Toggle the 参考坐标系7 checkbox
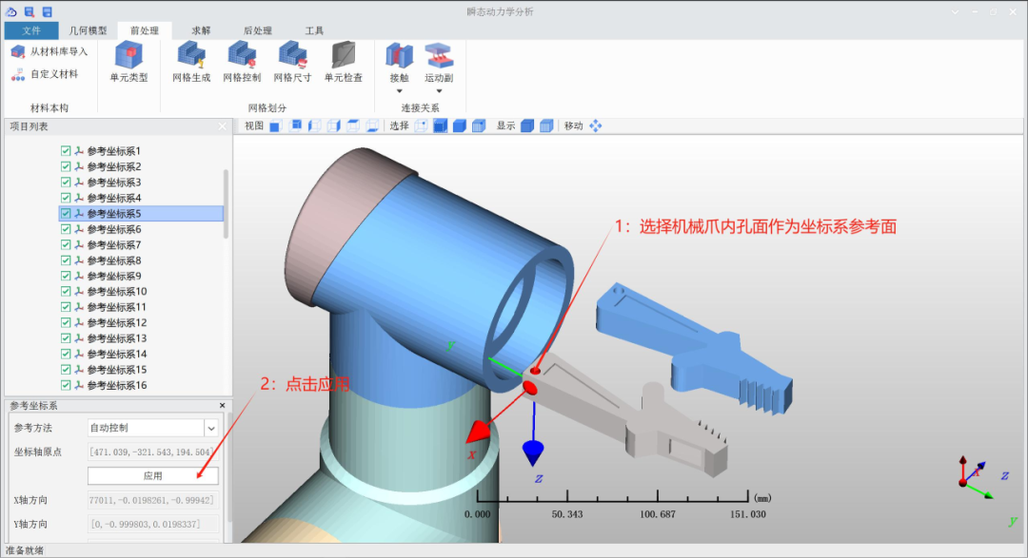This screenshot has width=1028, height=558. coord(66,244)
